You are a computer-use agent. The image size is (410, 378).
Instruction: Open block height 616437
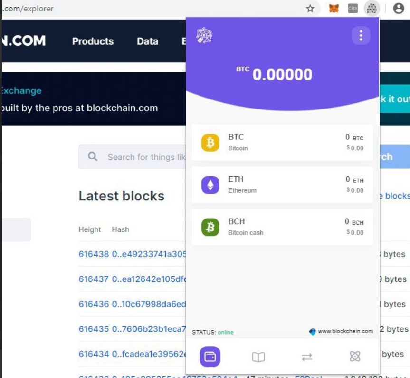[94, 279]
